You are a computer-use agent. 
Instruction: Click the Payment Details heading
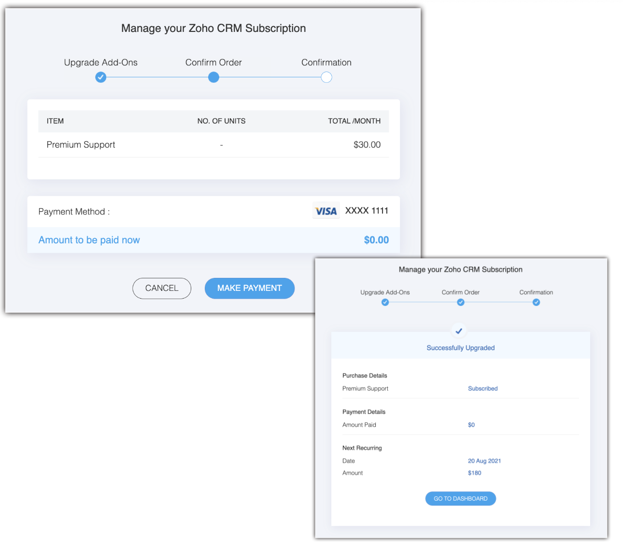(x=364, y=412)
